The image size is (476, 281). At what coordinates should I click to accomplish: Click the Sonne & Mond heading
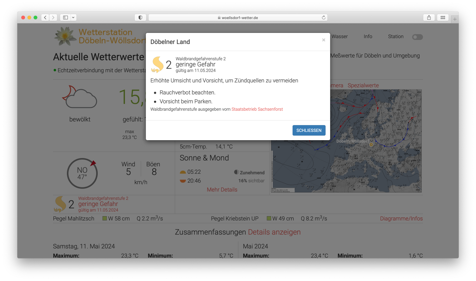coord(204,158)
